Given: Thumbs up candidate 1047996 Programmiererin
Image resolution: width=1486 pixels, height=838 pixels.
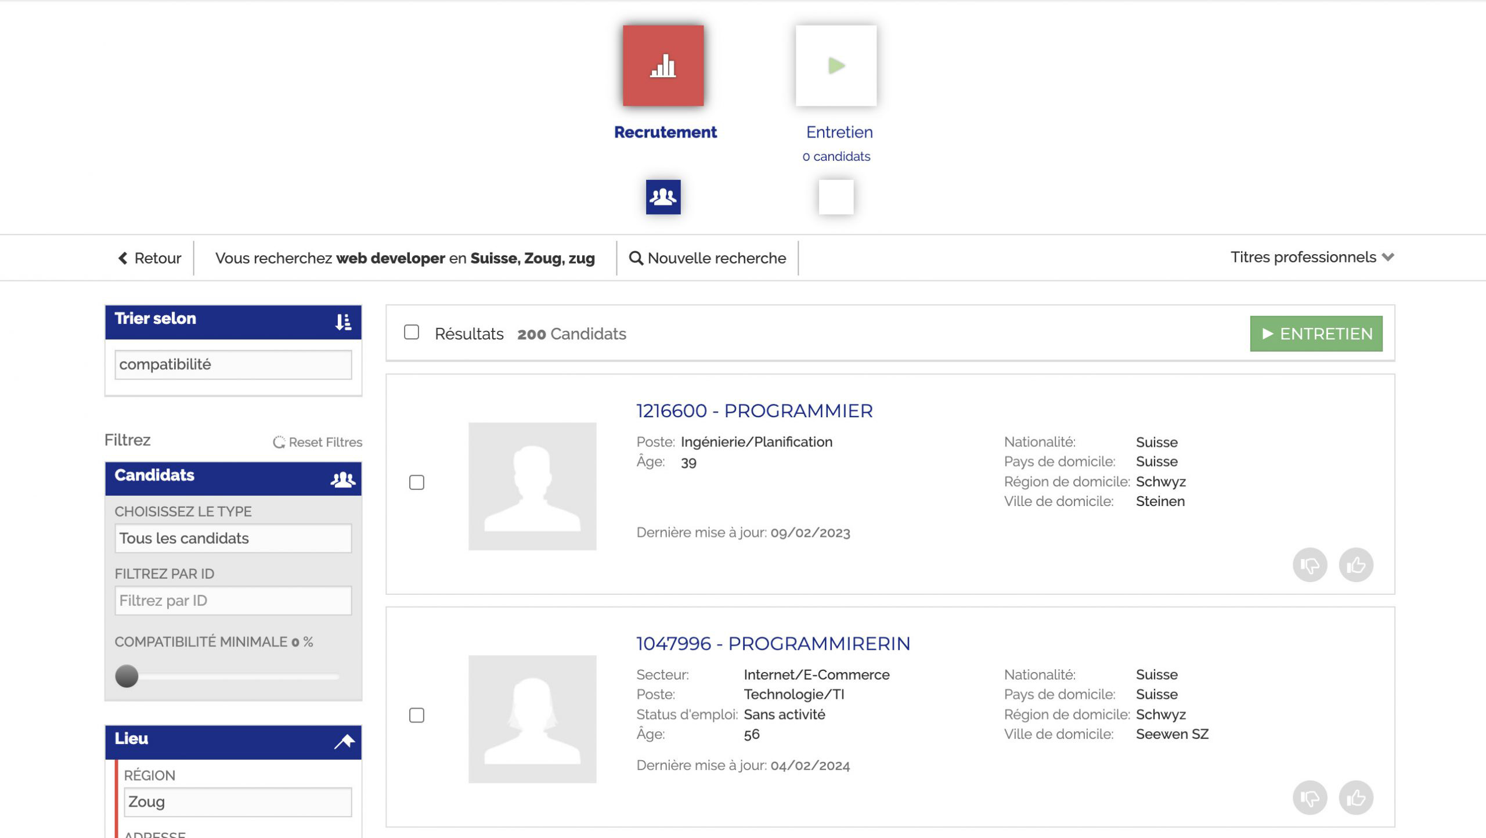Looking at the screenshot, I should 1356,798.
